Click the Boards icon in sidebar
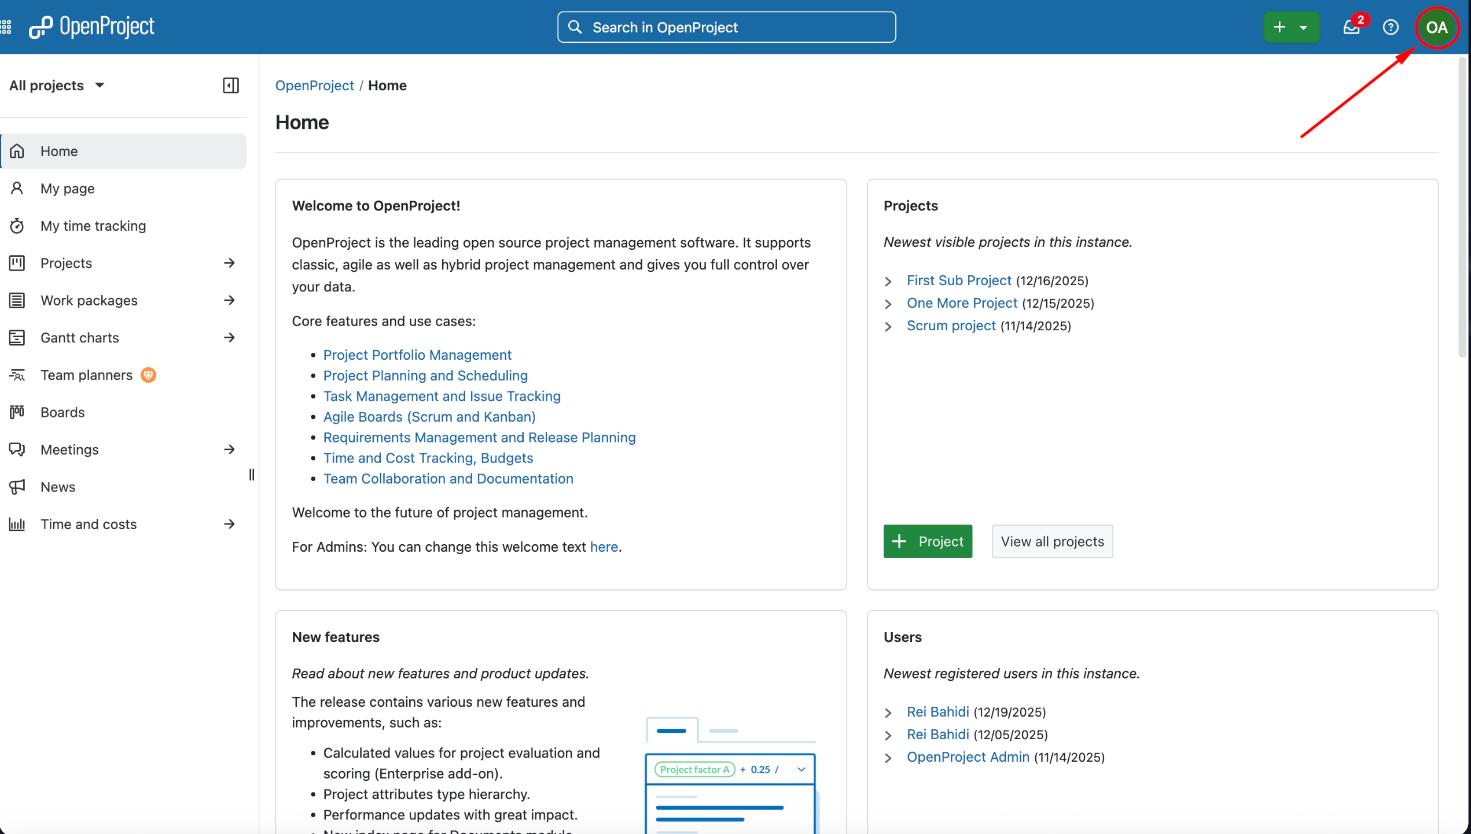The width and height of the screenshot is (1471, 834). 17,412
